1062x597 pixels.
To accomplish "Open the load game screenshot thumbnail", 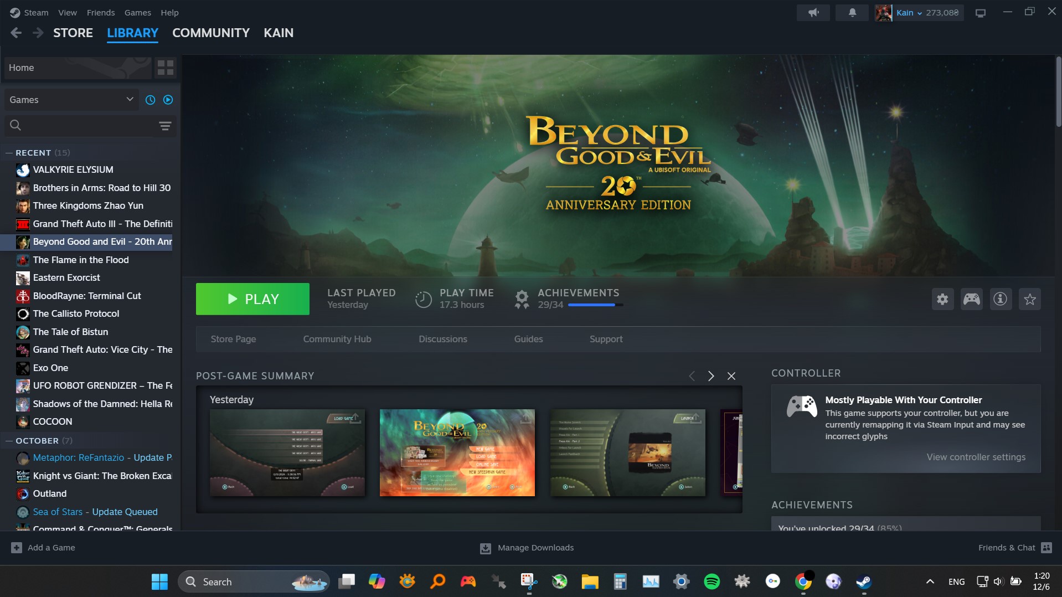I will 287,452.
